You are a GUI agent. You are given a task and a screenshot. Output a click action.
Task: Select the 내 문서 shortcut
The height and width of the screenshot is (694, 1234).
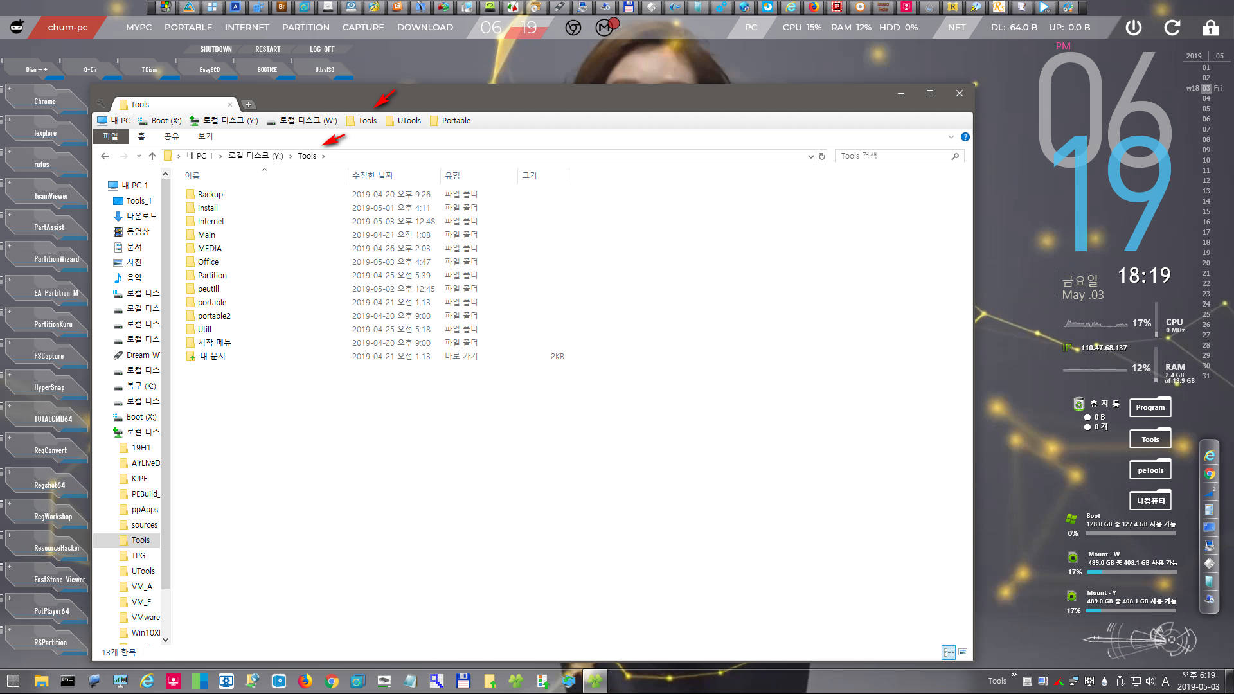coord(211,356)
